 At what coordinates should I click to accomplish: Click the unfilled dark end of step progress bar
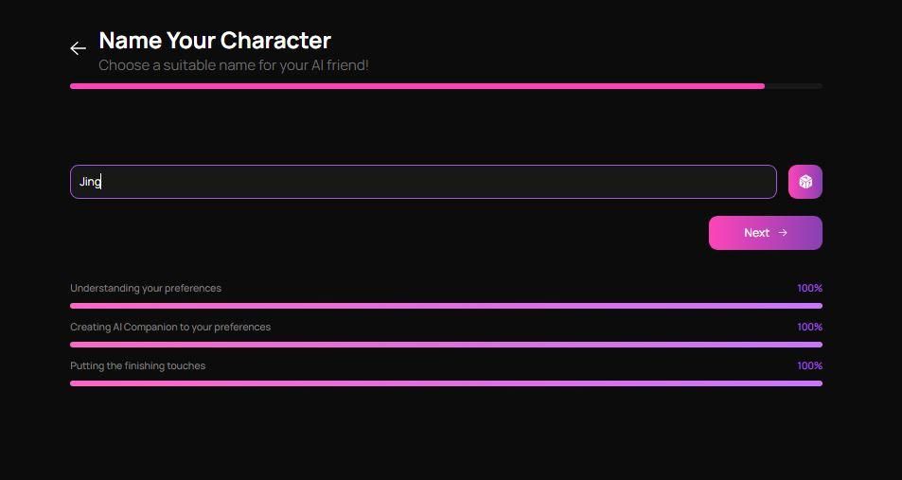[x=793, y=86]
